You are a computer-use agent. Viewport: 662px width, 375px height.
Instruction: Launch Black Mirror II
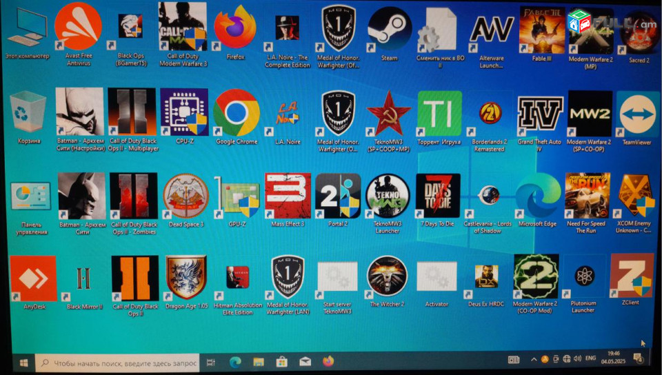[83, 278]
